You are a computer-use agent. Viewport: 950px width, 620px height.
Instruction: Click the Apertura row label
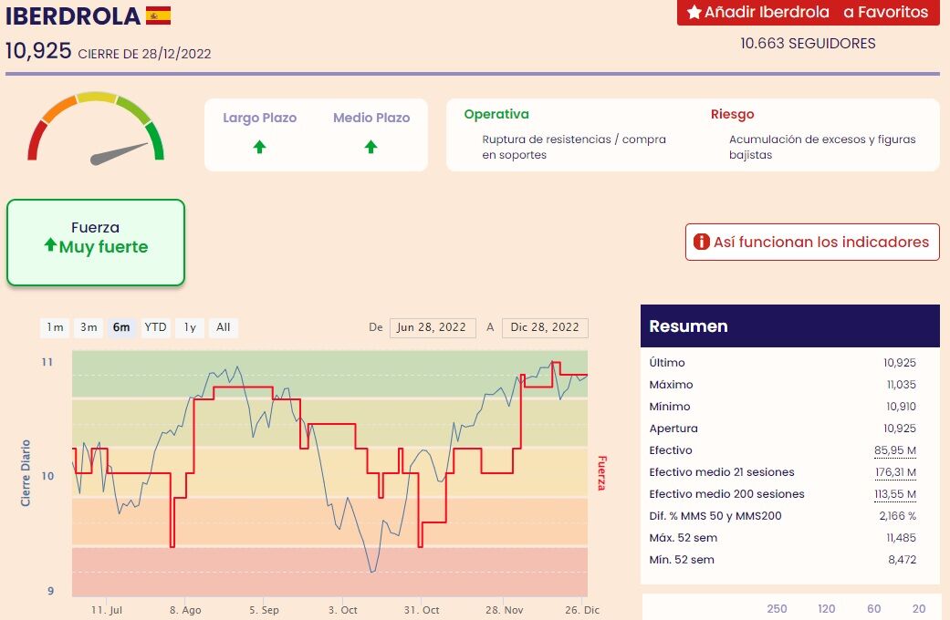click(673, 428)
